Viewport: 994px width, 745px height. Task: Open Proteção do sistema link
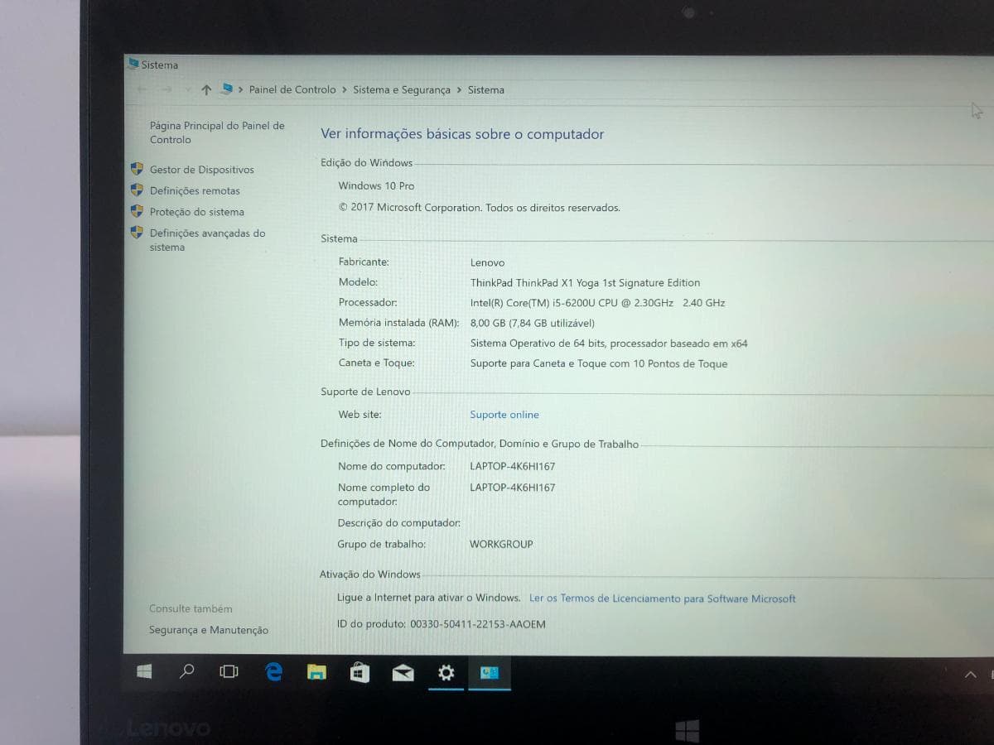[197, 212]
